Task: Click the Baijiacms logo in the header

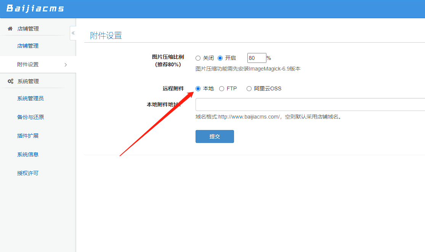Action: [36, 8]
